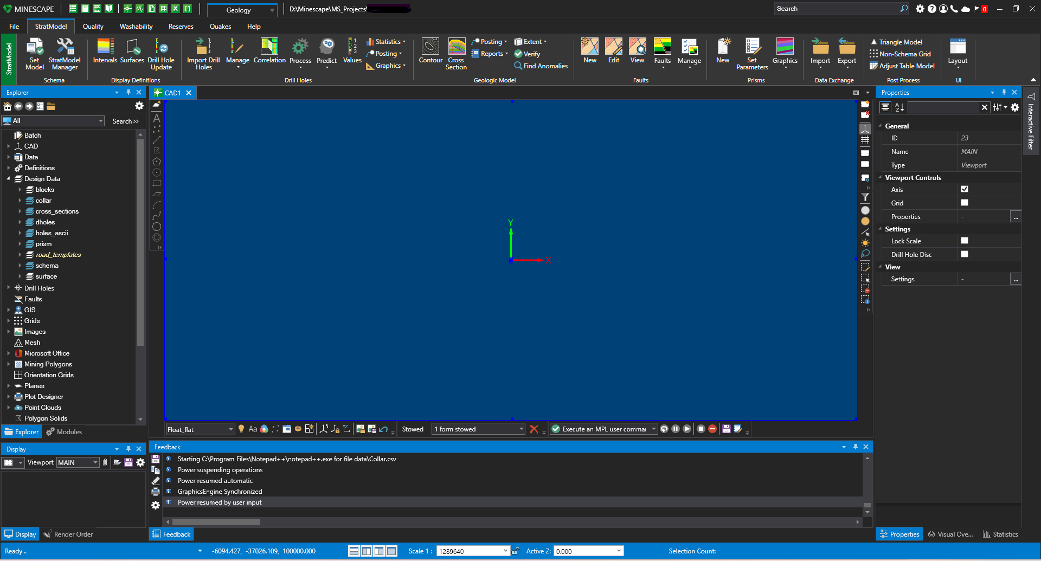Click the Properties filter input field
This screenshot has height=561, width=1041.
(943, 107)
